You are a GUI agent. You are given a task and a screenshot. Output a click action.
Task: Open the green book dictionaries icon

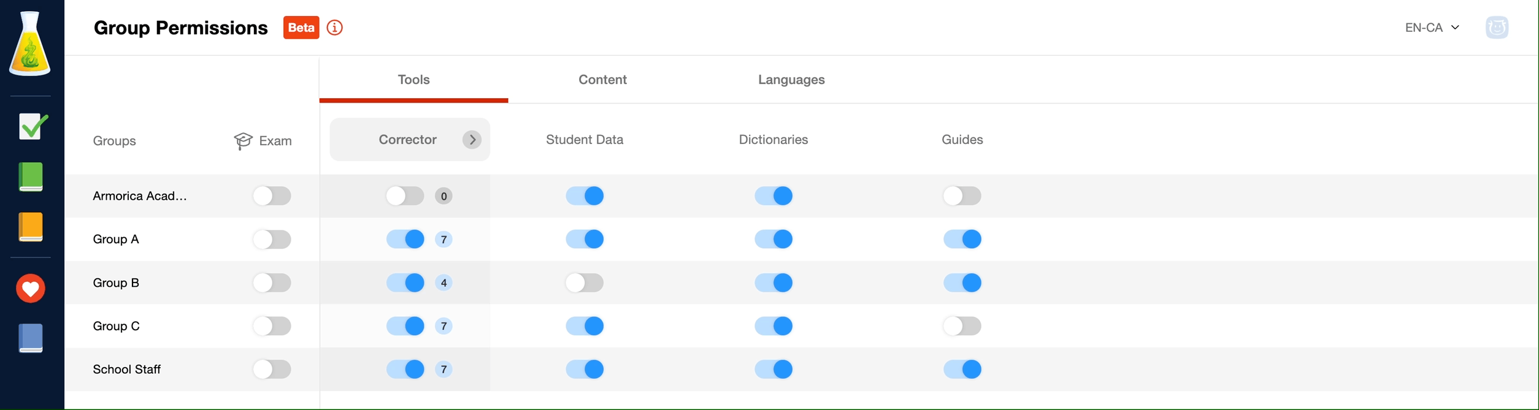click(x=31, y=177)
